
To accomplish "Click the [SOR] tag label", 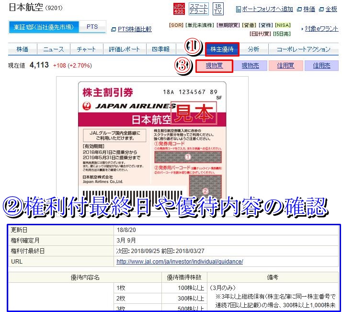I will point(176,25).
